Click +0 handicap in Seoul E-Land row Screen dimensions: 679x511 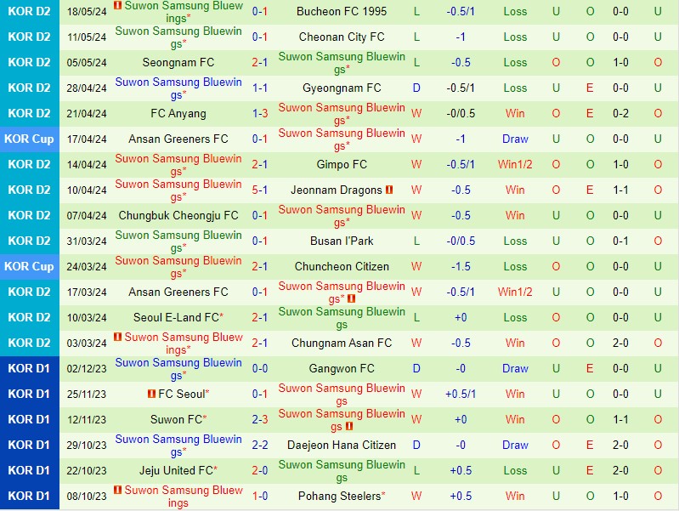pyautogui.click(x=461, y=317)
